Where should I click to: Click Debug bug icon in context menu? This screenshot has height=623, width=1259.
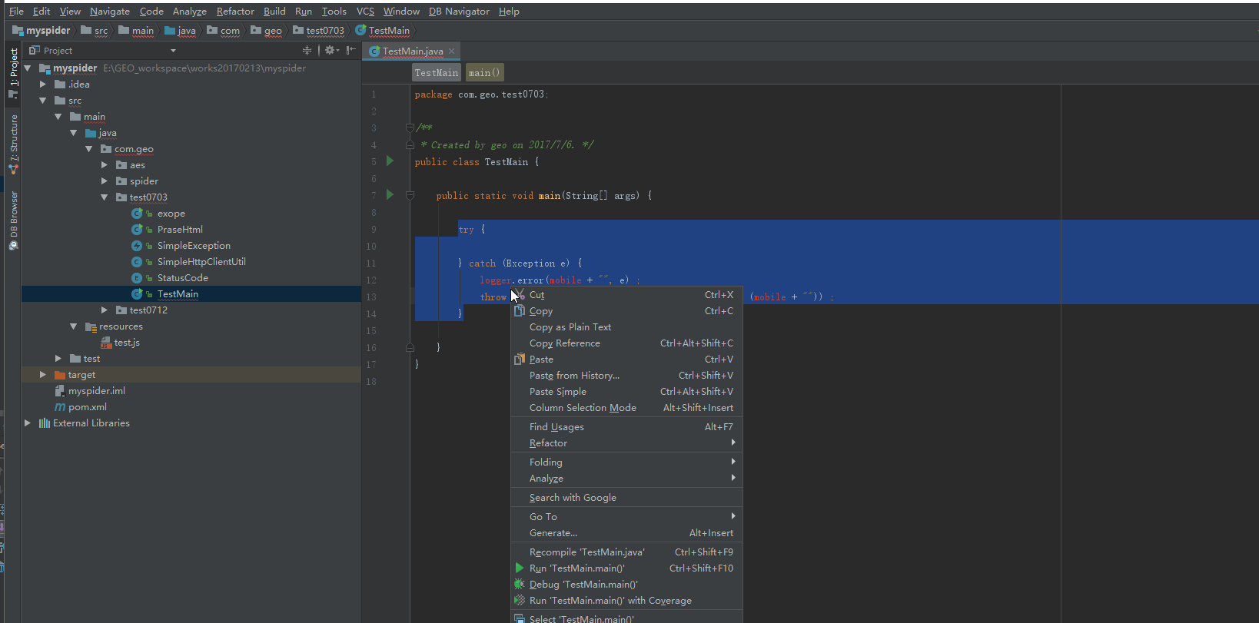[x=520, y=585]
